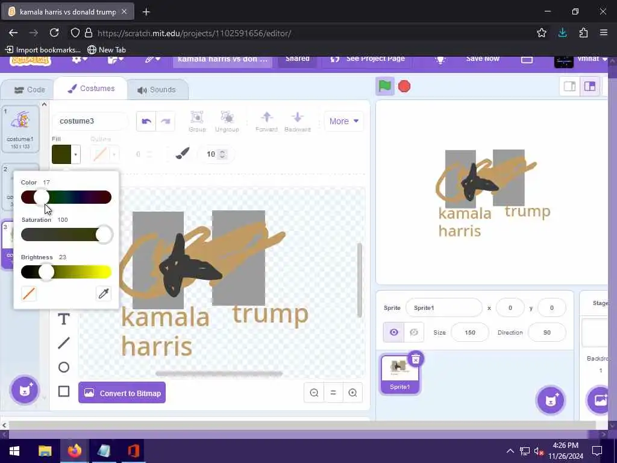Click the red stop button
Viewport: 617px width, 463px height.
click(x=404, y=86)
